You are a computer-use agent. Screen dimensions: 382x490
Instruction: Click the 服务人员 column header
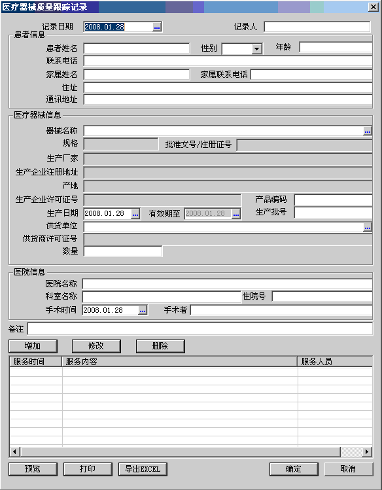point(335,362)
